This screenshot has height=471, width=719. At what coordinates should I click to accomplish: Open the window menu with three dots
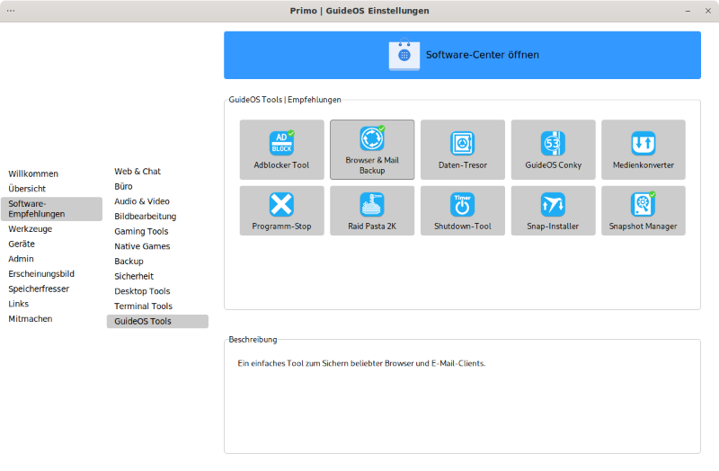(11, 11)
